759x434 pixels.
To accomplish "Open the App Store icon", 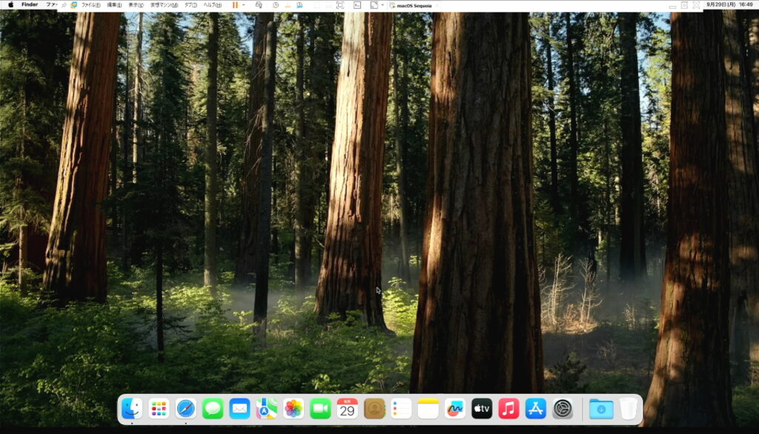I will pyautogui.click(x=535, y=408).
